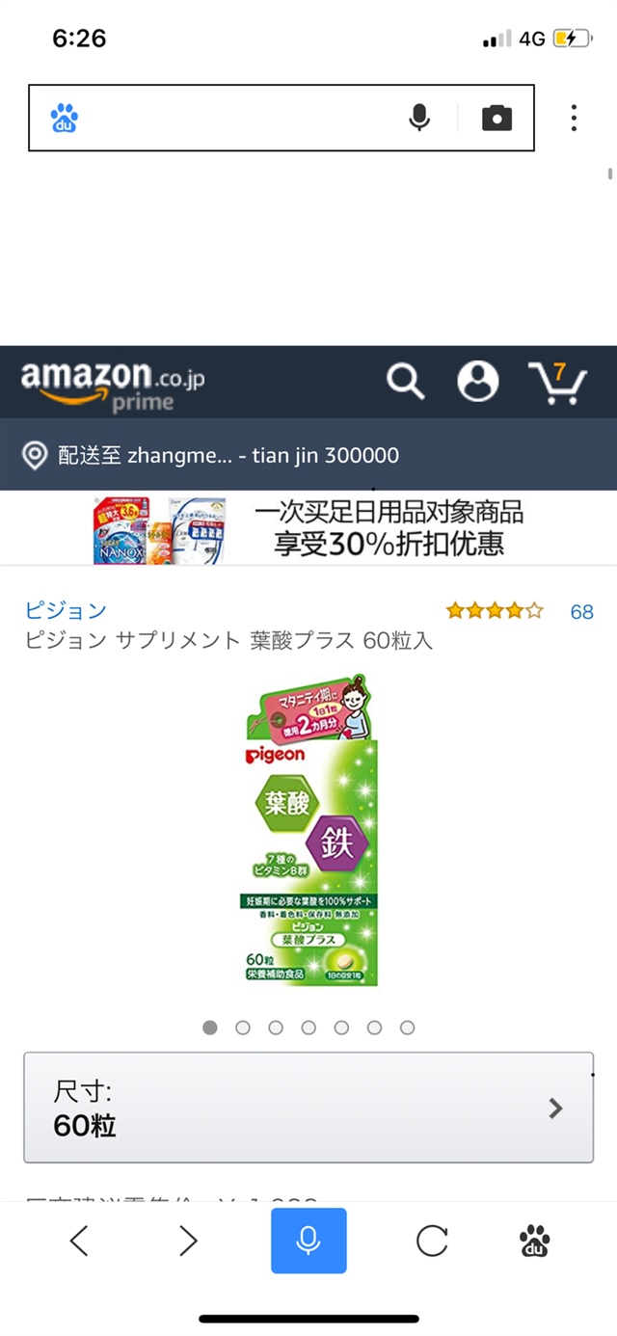Screen dimensions: 617x1336
Task: View the 68 customer reviews link
Action: click(582, 611)
